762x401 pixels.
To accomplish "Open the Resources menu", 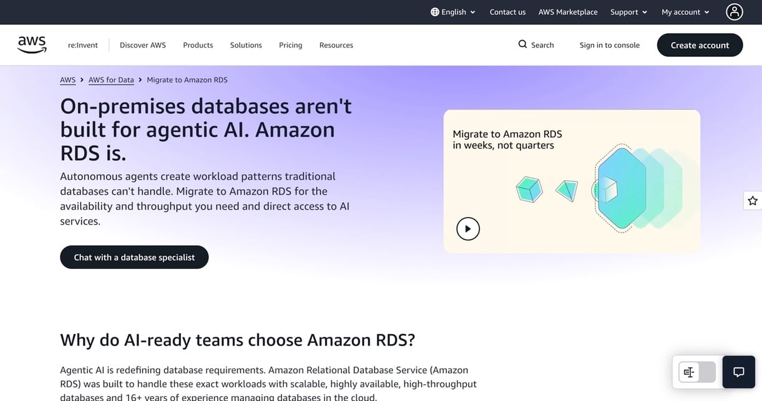I will [336, 45].
